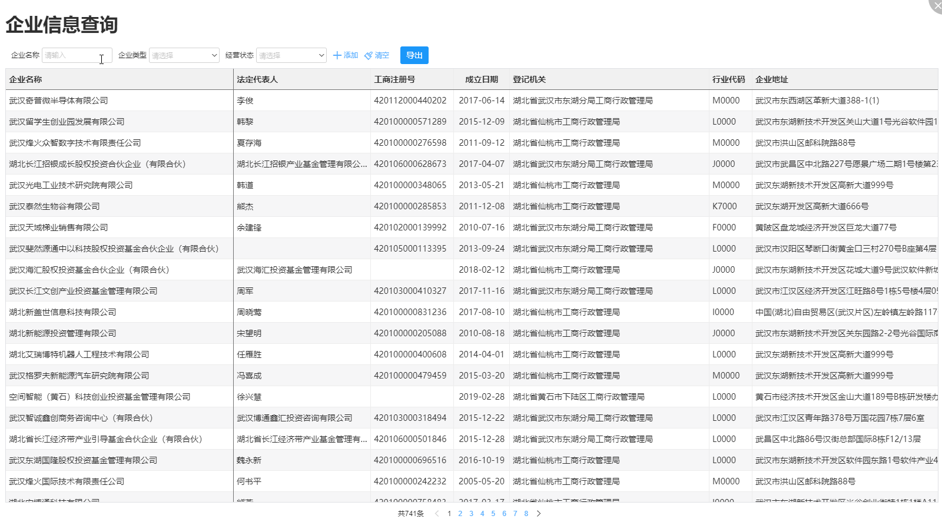
Task: Open the 企业类型 dropdown
Action: pos(184,55)
